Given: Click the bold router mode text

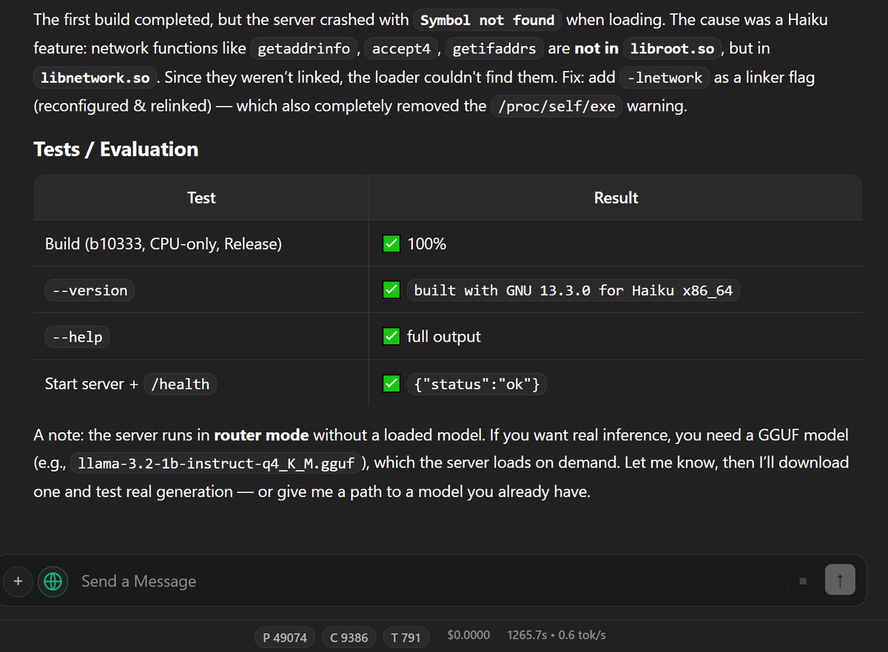Looking at the screenshot, I should pos(261,434).
